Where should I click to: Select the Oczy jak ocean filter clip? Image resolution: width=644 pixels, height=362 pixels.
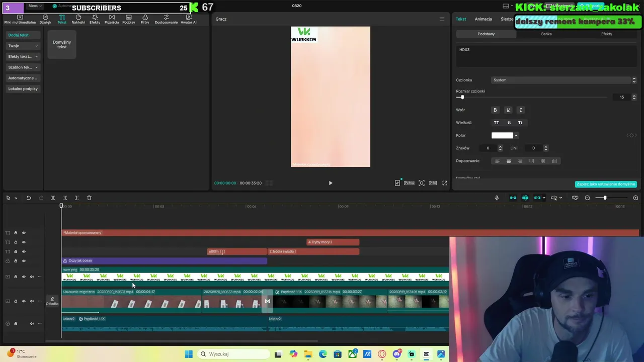tap(165, 260)
